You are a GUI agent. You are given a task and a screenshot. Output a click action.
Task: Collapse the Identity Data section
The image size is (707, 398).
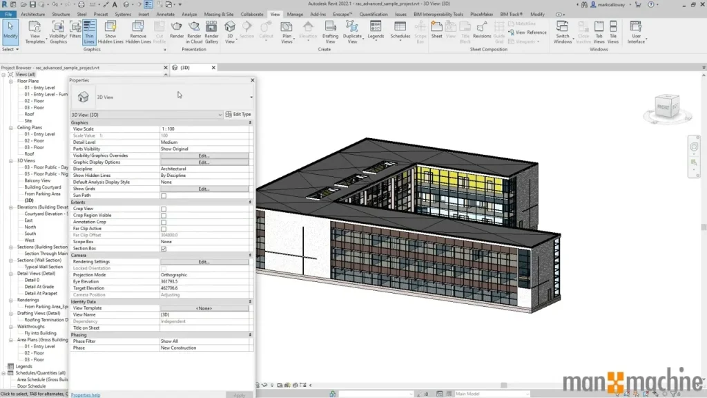tap(250, 301)
